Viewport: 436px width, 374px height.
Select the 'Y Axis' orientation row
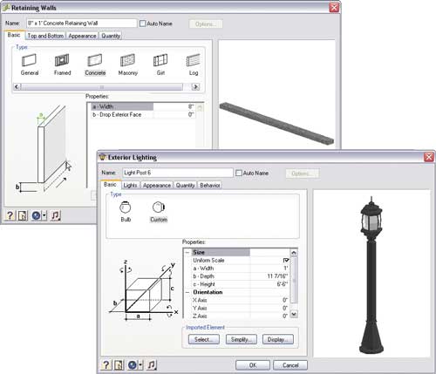click(240, 308)
